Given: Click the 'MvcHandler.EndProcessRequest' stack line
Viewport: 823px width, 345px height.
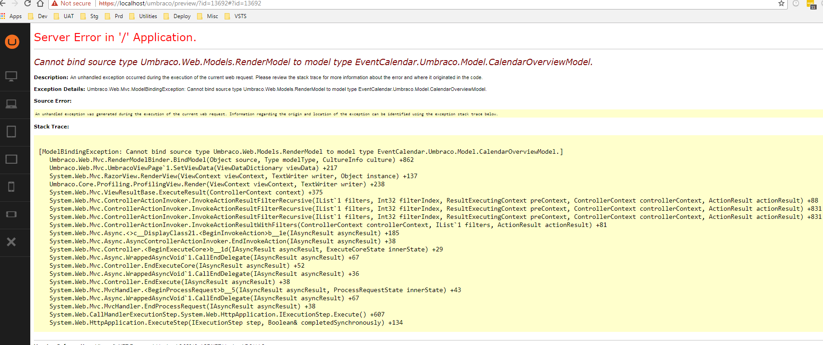Looking at the screenshot, I should (x=183, y=307).
